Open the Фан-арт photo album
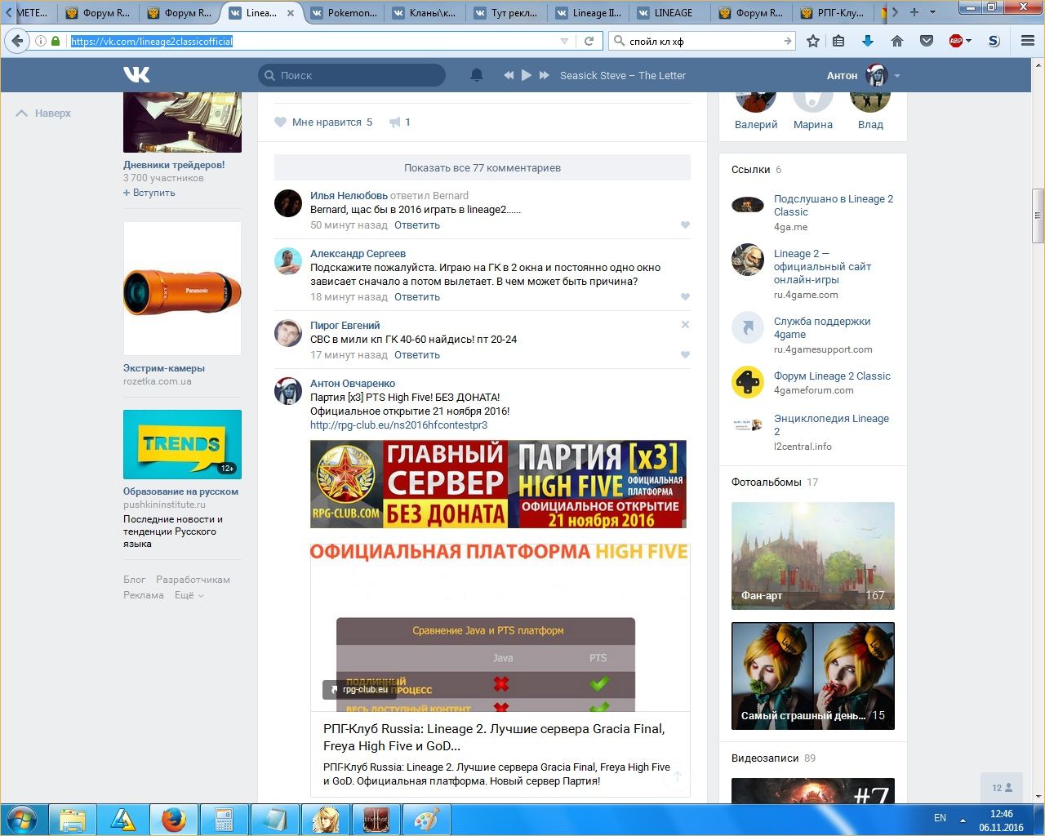Viewport: 1045px width, 836px height. pos(813,556)
